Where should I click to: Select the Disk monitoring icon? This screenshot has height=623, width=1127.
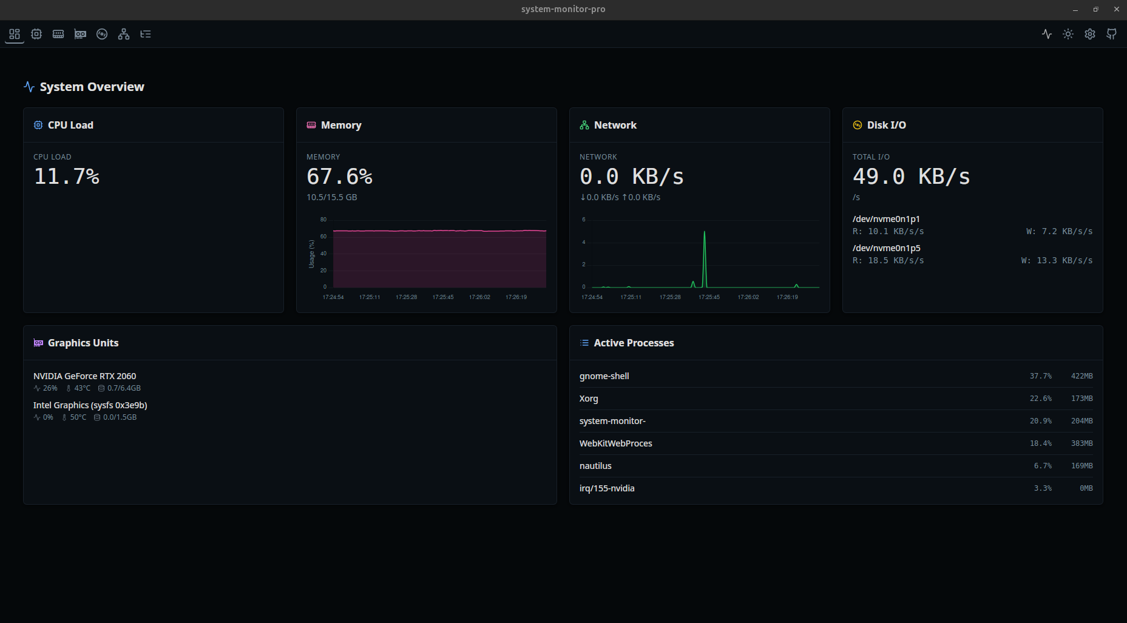[x=102, y=34]
